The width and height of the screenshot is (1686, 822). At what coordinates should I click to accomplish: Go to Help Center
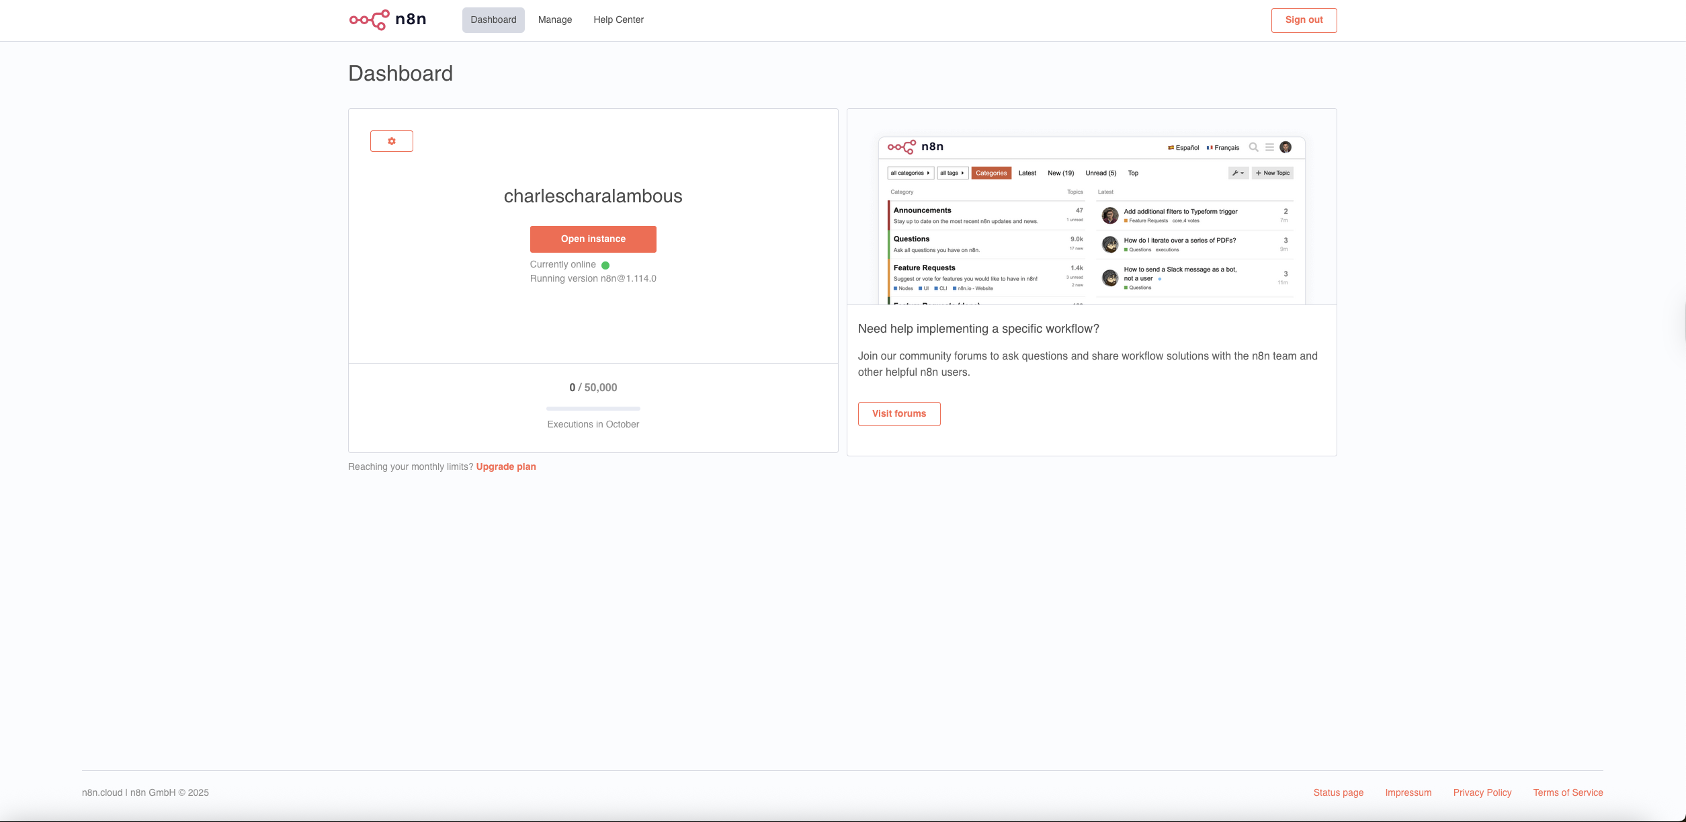618,20
